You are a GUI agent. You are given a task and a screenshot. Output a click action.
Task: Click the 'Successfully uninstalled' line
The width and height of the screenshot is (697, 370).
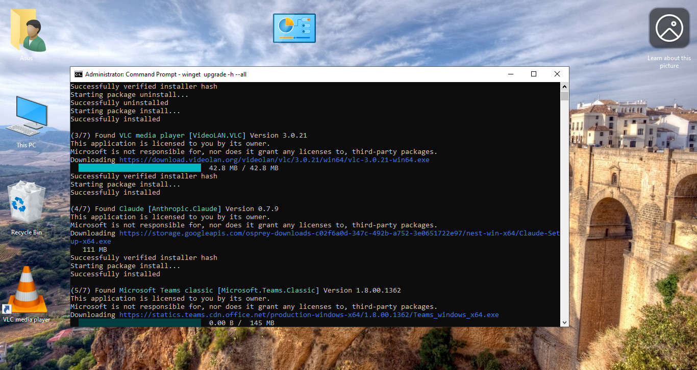click(119, 102)
